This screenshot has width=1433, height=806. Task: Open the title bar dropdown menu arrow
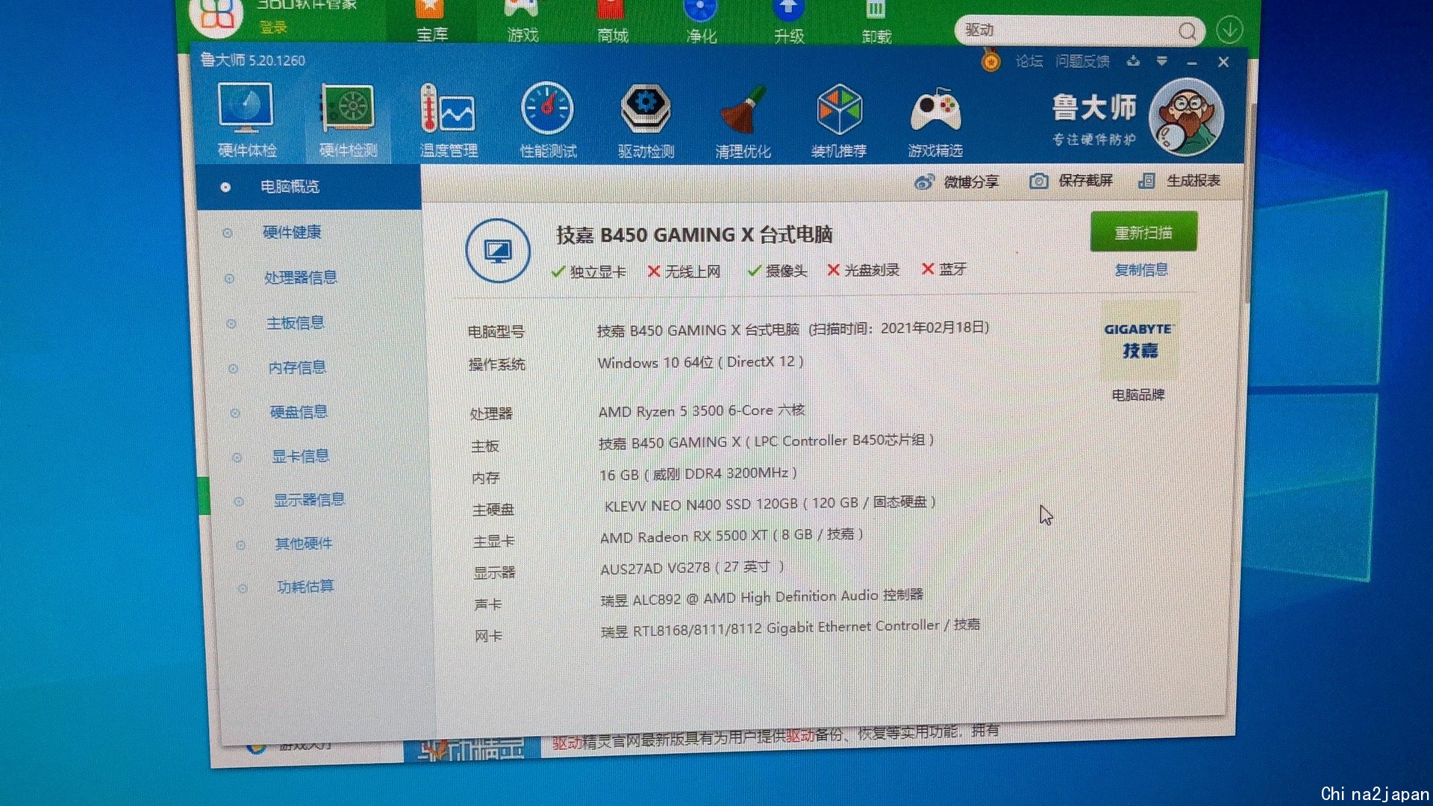1162,61
